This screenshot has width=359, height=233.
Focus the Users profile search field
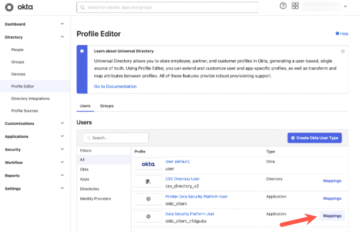click(116, 138)
